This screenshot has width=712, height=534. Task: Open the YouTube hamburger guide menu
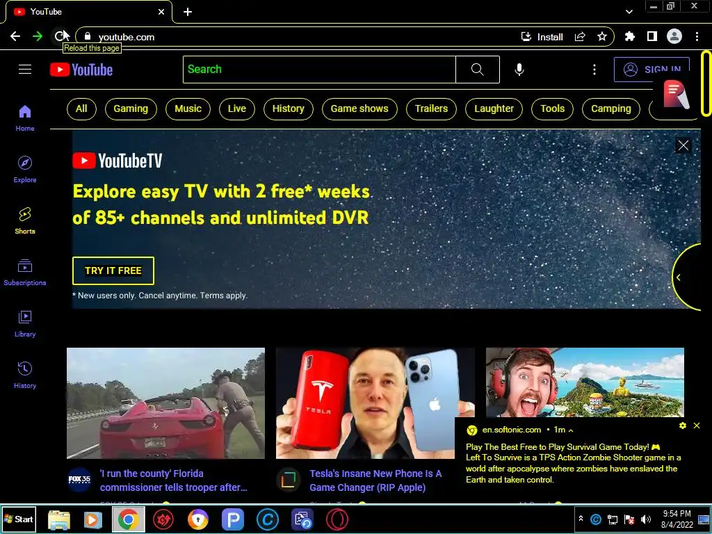pos(25,70)
